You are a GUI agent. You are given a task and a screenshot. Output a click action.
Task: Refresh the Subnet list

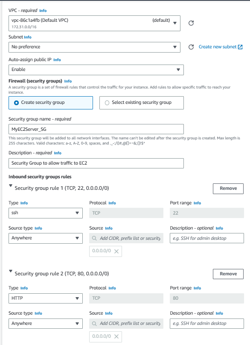[191, 47]
